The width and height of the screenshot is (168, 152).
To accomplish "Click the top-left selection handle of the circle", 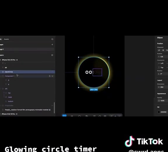I will [78, 57].
